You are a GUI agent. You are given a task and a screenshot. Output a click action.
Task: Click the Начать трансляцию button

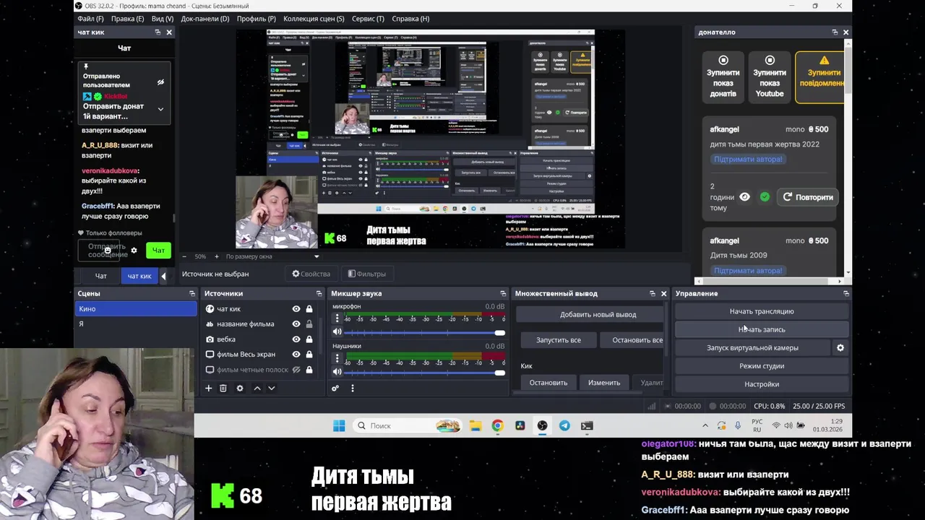coord(762,311)
